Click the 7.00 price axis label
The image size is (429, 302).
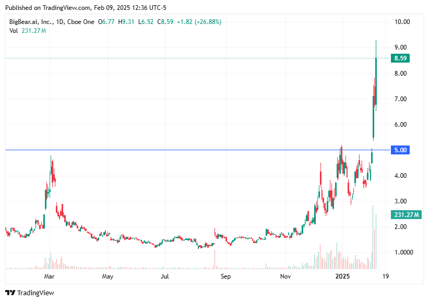coord(400,99)
